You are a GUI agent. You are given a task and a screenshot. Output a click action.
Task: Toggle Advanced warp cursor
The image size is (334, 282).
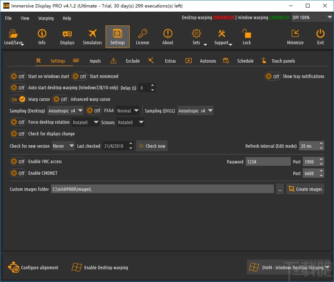(60, 99)
